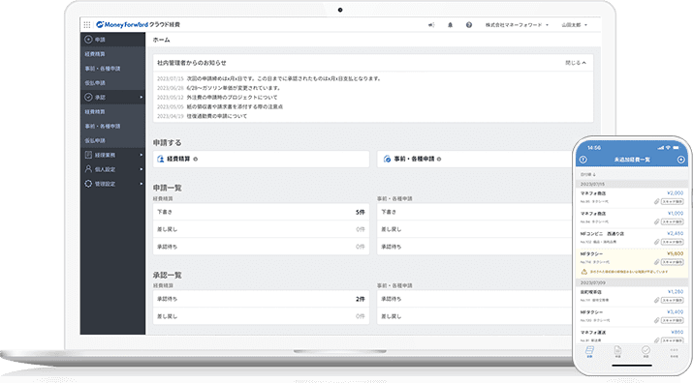Click the small info icon beside 経費精算 card title
This screenshot has width=693, height=383.
(196, 159)
